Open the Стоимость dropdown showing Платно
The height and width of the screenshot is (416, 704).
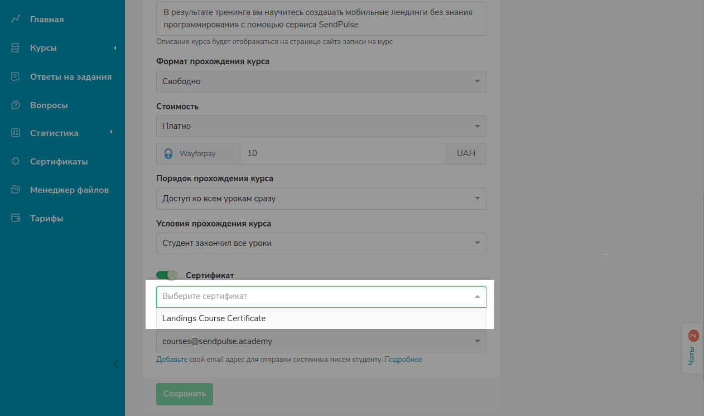click(x=321, y=126)
